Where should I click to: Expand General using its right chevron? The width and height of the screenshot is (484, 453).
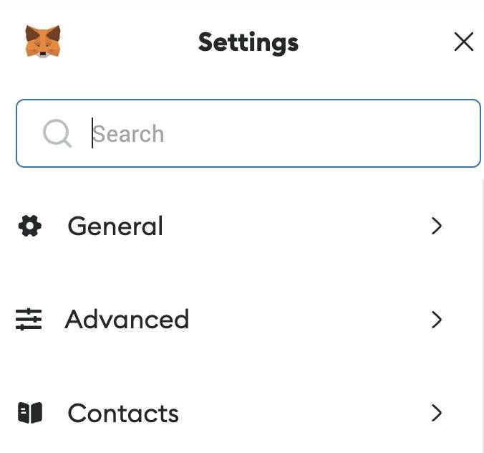pos(437,226)
